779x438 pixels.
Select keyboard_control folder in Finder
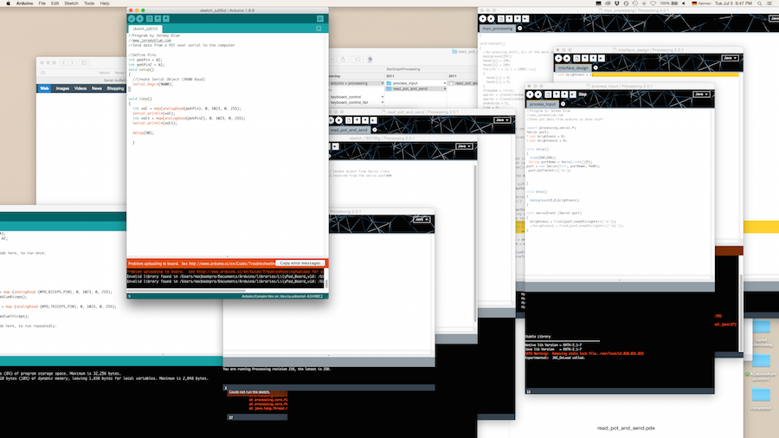356,97
